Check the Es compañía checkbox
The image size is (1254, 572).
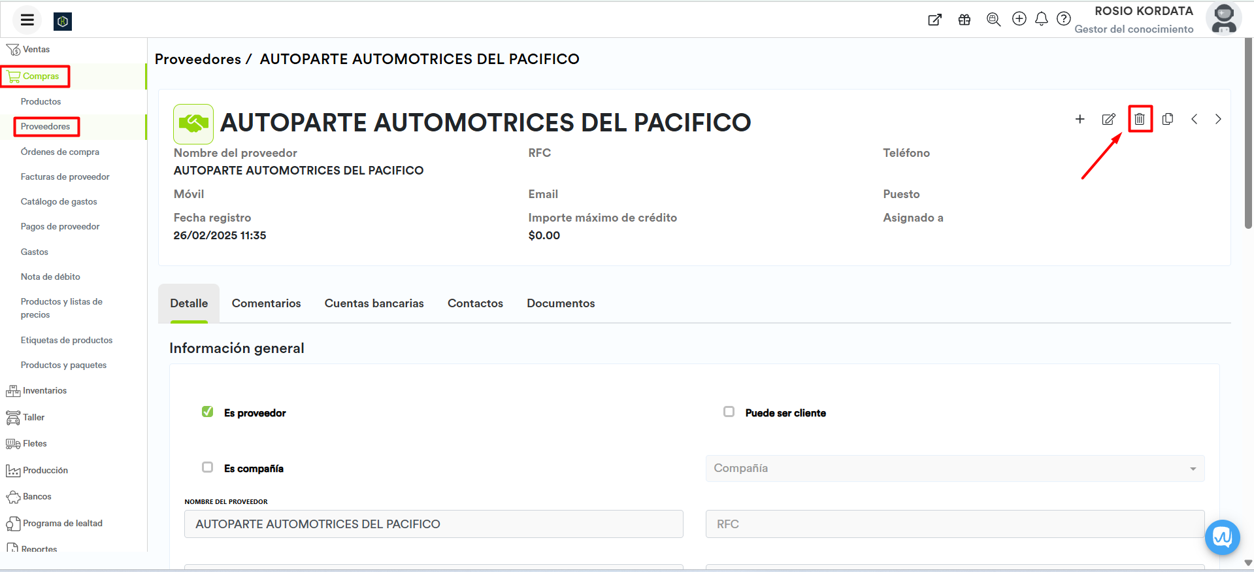coord(208,467)
